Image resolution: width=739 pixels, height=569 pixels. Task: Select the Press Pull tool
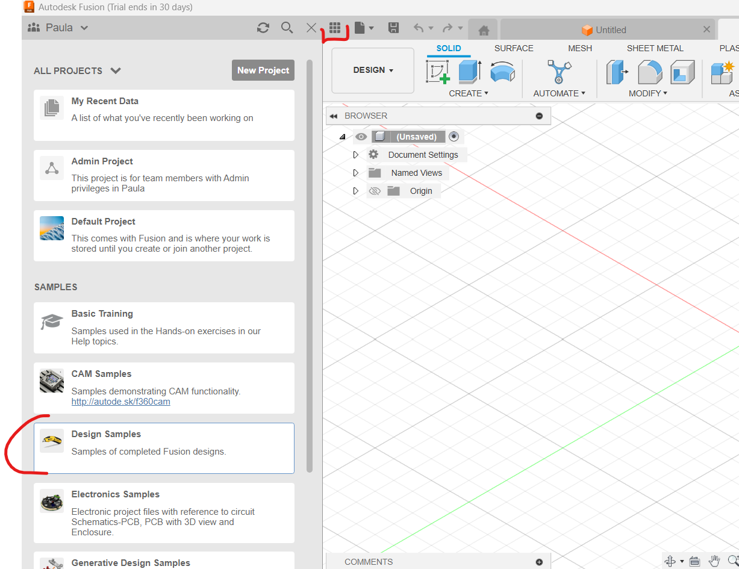(617, 72)
